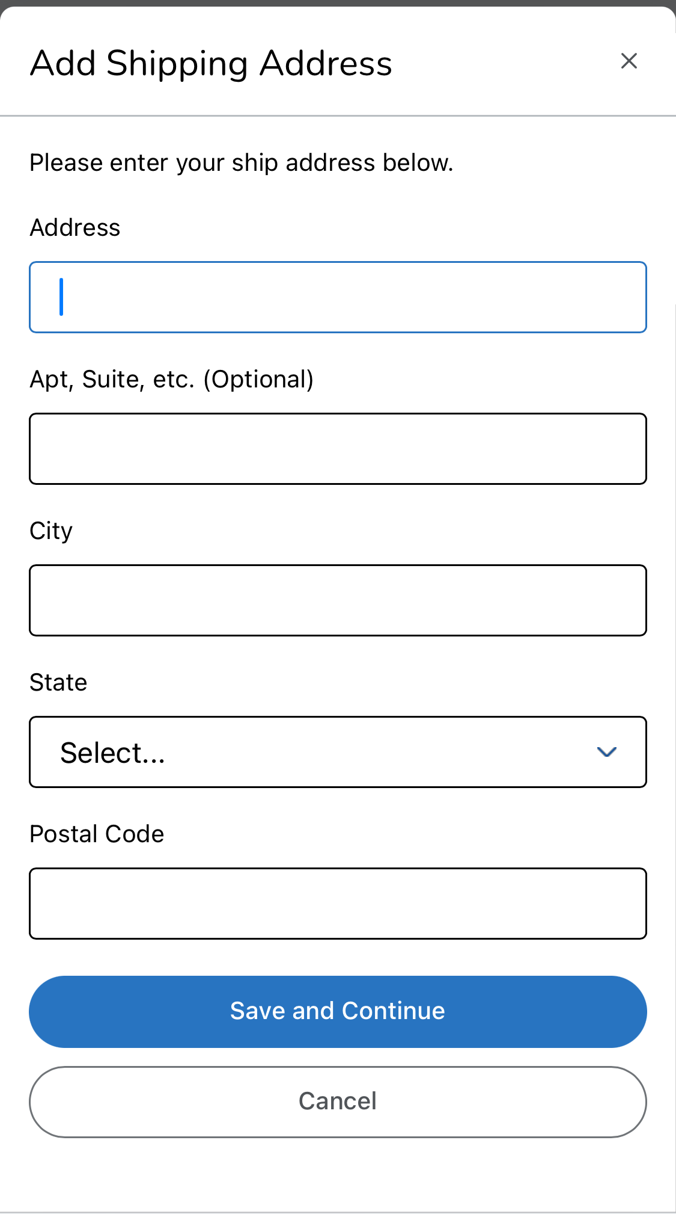Click the Apt, Suite optional label
Screen dimensions: 676x1214
[x=172, y=379]
